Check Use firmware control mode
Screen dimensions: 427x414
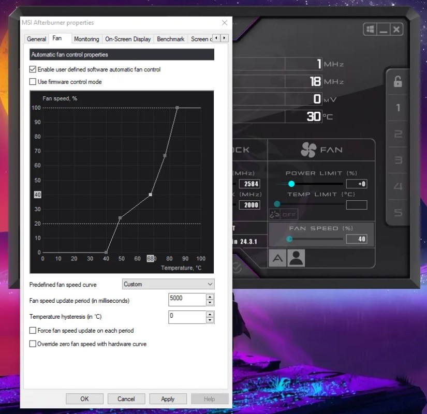[x=33, y=81]
